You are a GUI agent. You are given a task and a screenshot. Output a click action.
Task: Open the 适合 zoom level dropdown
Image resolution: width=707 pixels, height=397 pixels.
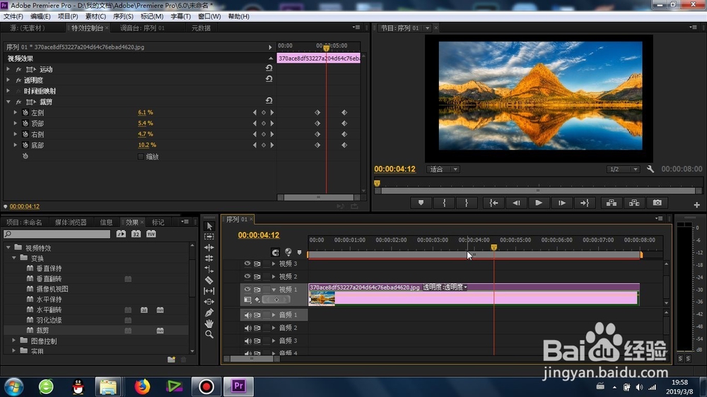pos(443,169)
